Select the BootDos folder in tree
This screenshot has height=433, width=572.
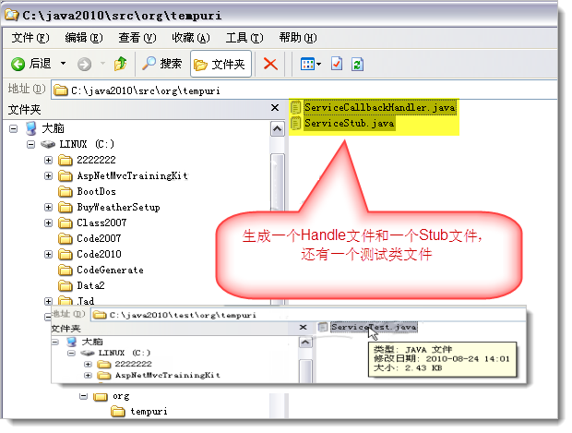point(96,191)
